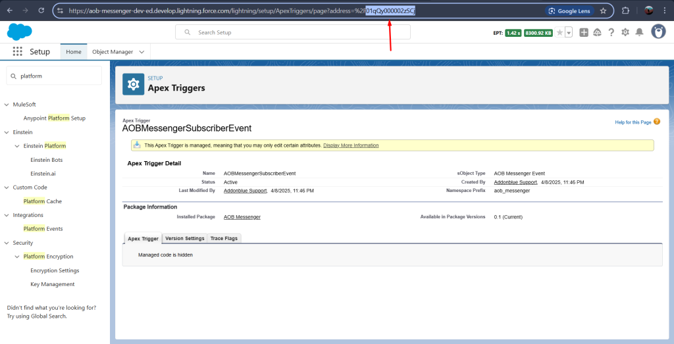Switch to the Version Settings tab
The image size is (674, 344).
(x=185, y=238)
